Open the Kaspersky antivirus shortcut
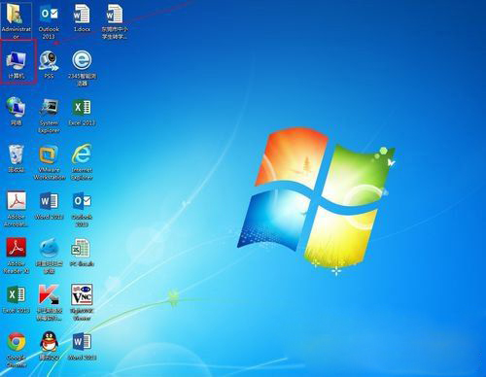Image resolution: width=486 pixels, height=377 pixels. (x=49, y=295)
